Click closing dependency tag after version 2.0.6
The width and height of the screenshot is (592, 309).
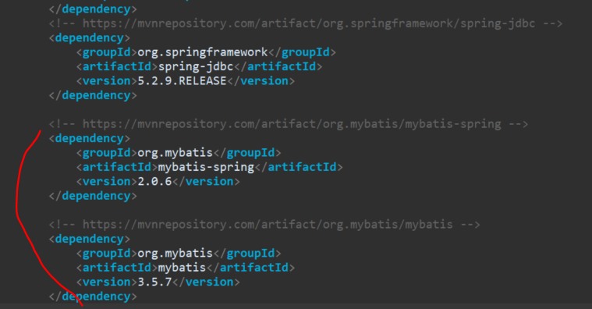point(93,196)
